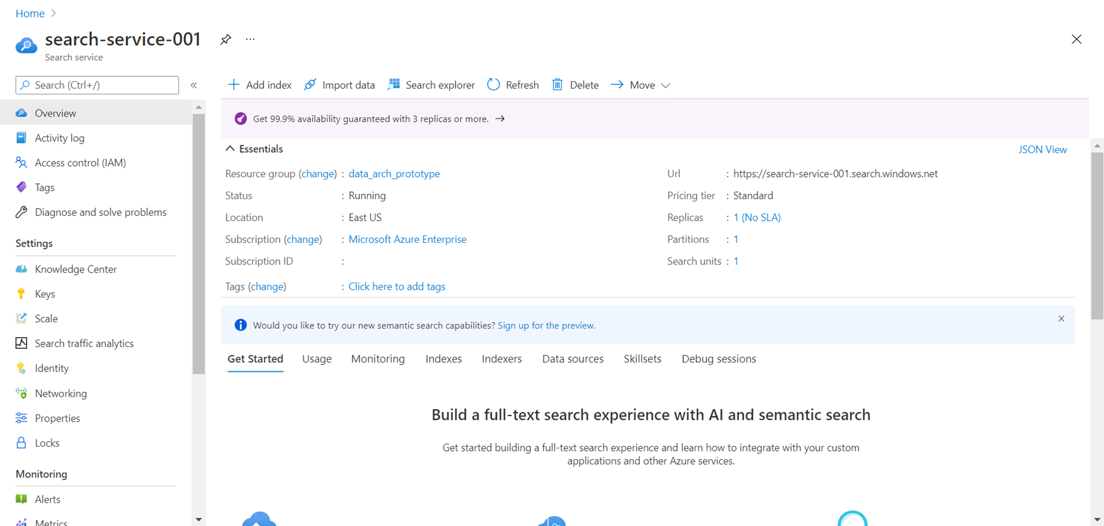Screen dimensions: 1104x526
Task: Open the more options ellipsis menu
Action: [250, 40]
